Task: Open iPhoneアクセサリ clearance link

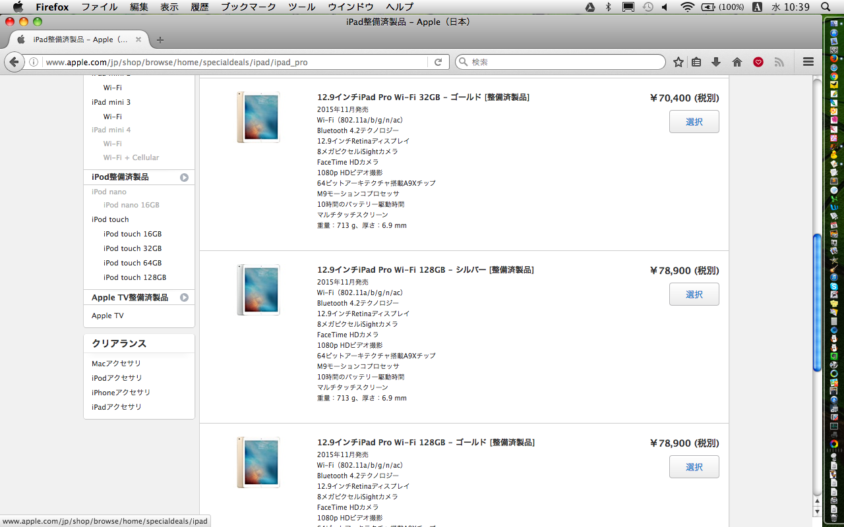Action: pyautogui.click(x=121, y=393)
